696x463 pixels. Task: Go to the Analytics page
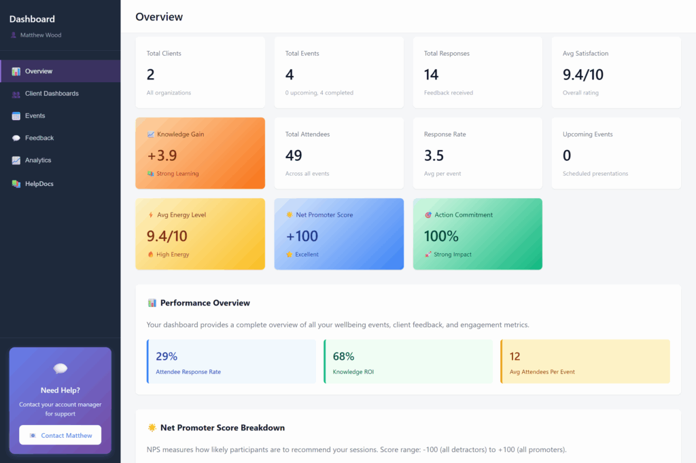[38, 160]
